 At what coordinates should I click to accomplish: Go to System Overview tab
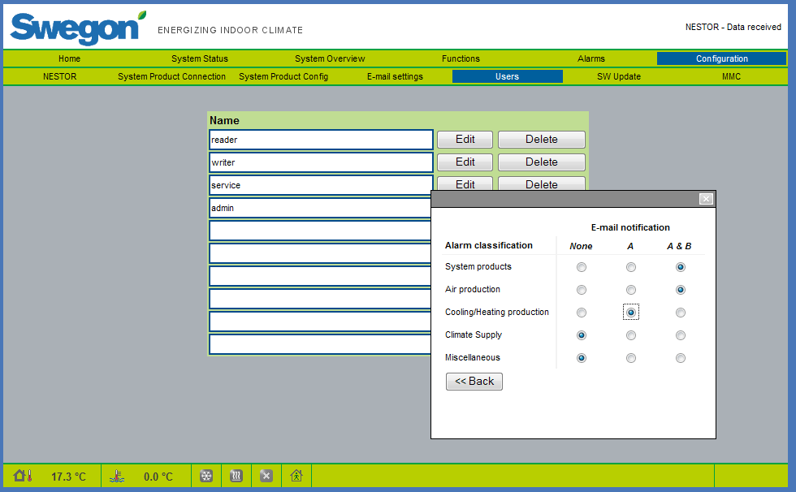330,58
